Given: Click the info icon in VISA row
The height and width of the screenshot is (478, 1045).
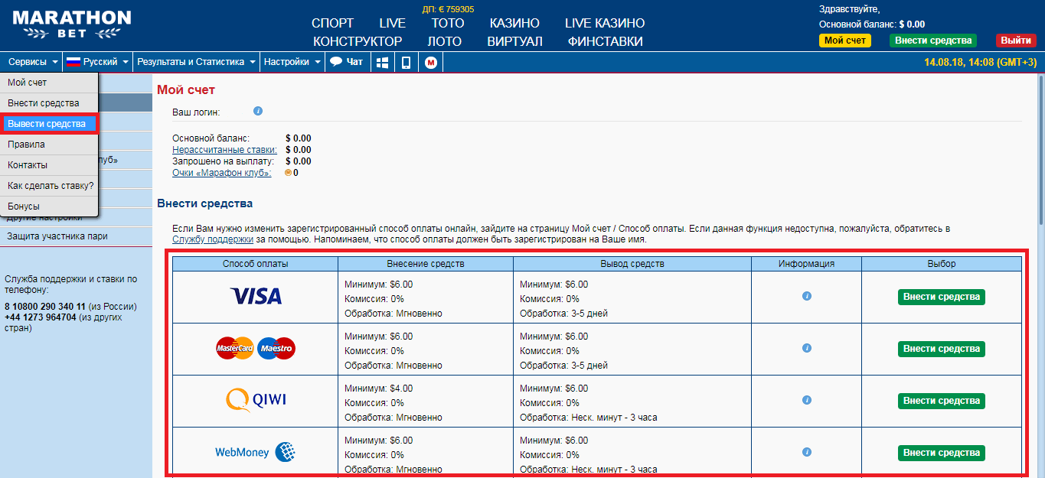Looking at the screenshot, I should tap(806, 296).
